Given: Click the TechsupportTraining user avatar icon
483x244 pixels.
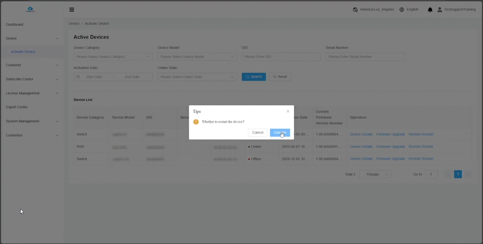Looking at the screenshot, I should tap(440, 10).
